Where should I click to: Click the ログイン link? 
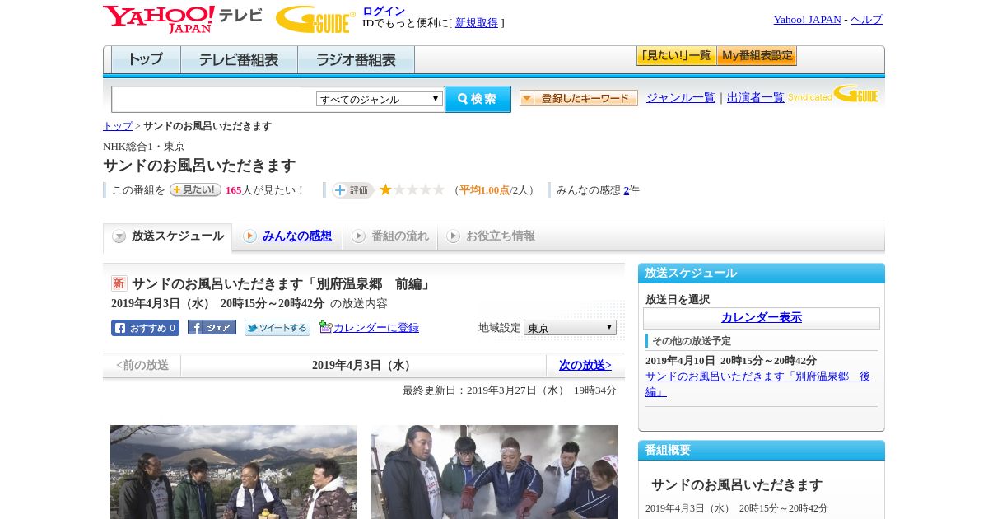[x=384, y=11]
